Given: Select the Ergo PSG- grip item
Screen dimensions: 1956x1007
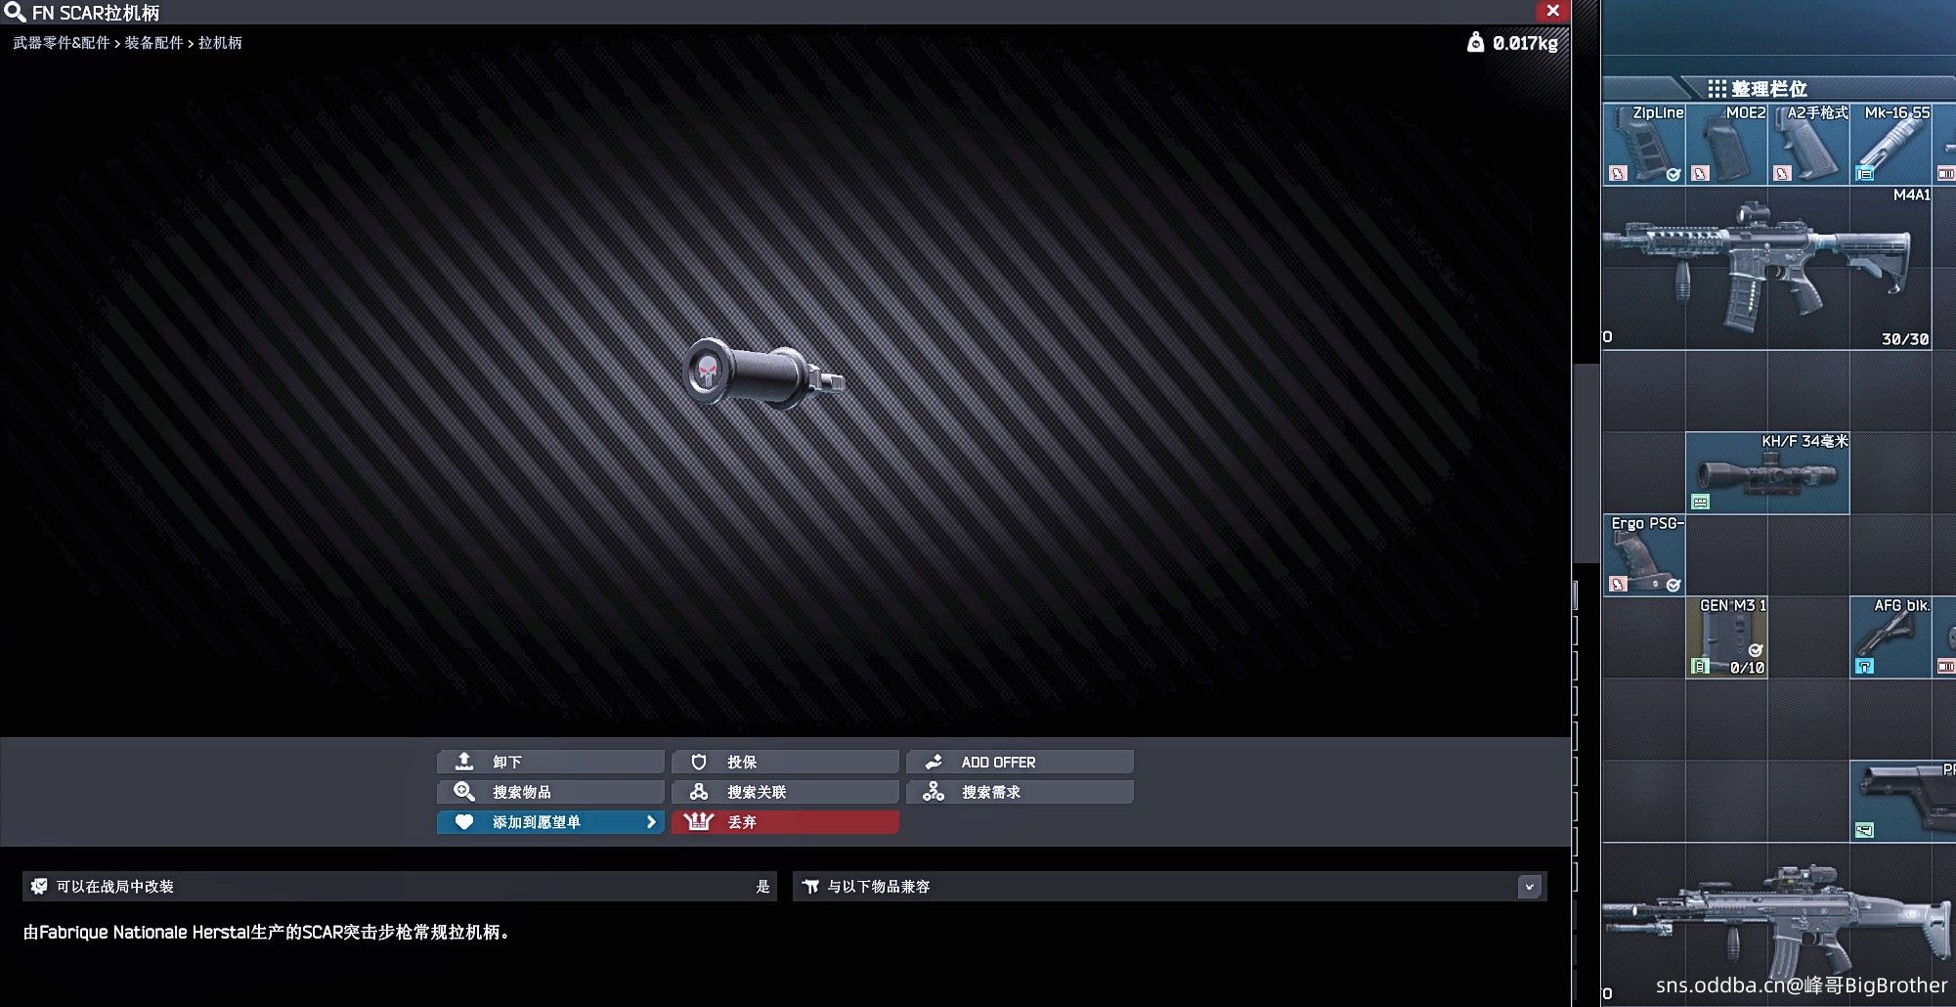Looking at the screenshot, I should (1643, 554).
